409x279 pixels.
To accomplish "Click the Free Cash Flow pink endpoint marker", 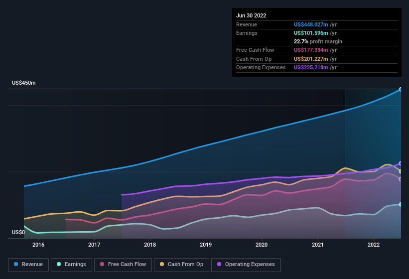I will pyautogui.click(x=401, y=179).
